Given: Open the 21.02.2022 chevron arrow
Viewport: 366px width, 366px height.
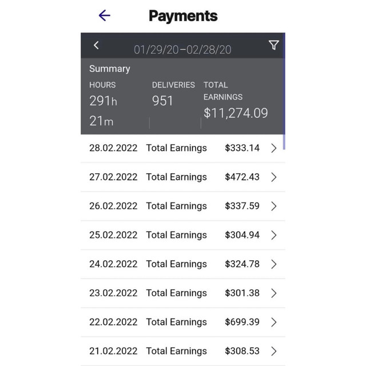Looking at the screenshot, I should point(273,351).
